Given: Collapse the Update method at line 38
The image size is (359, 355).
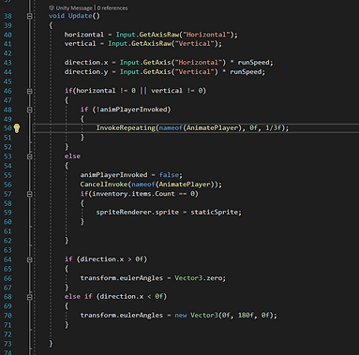Looking at the screenshot, I should coord(29,16).
